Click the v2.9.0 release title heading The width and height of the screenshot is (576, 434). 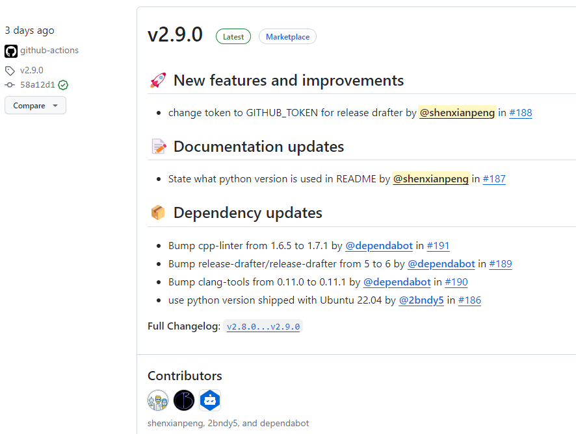tap(175, 35)
